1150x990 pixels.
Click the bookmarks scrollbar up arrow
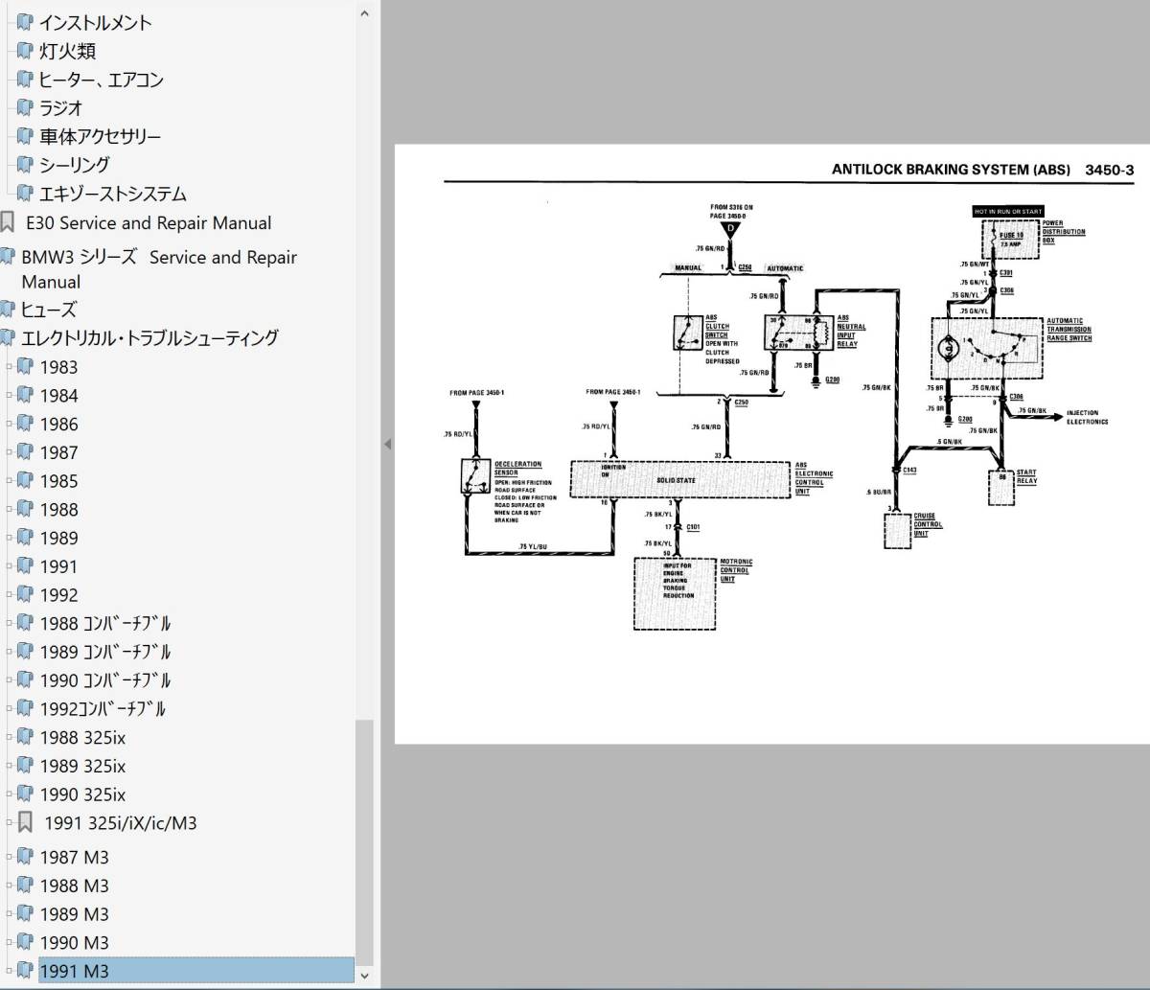[363, 13]
